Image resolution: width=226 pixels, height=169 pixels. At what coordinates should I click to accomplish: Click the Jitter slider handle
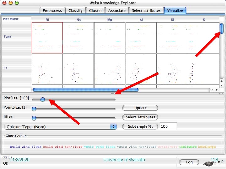pos(34,118)
